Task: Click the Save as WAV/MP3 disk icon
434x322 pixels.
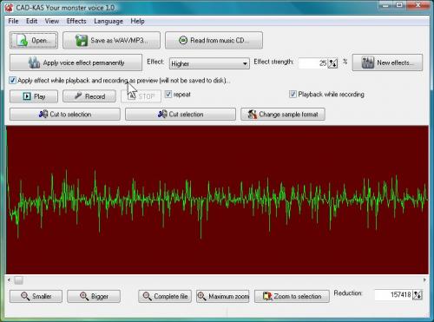Action: (x=82, y=41)
